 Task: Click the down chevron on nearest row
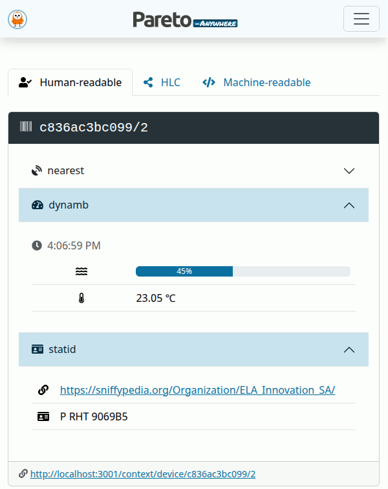tap(349, 171)
